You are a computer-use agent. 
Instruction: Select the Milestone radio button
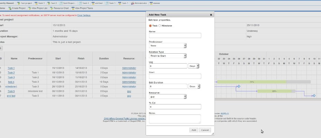pos(160,26)
